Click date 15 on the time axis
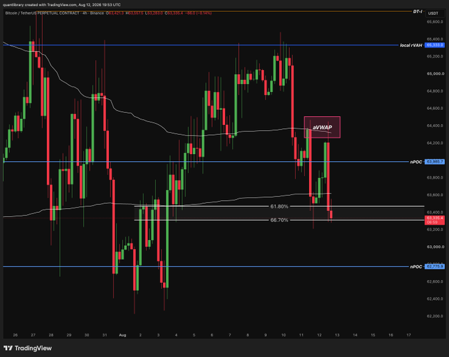Viewport: 449px width, 357px height. coord(373,335)
